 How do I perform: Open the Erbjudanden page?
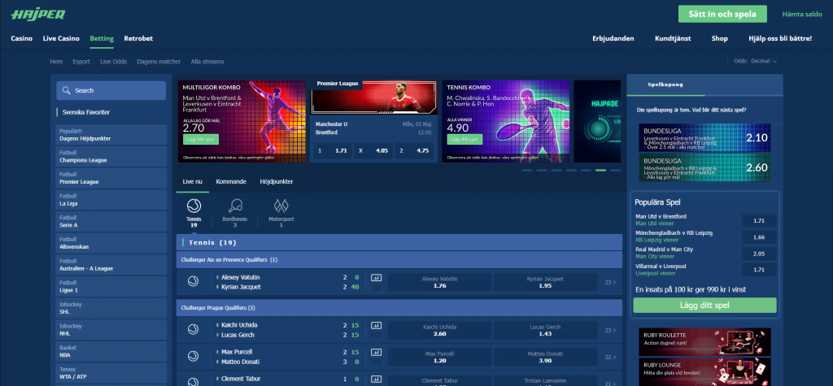click(x=613, y=38)
